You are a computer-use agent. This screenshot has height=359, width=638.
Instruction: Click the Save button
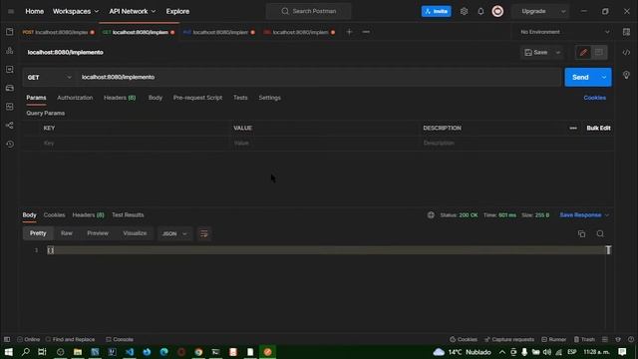(536, 53)
